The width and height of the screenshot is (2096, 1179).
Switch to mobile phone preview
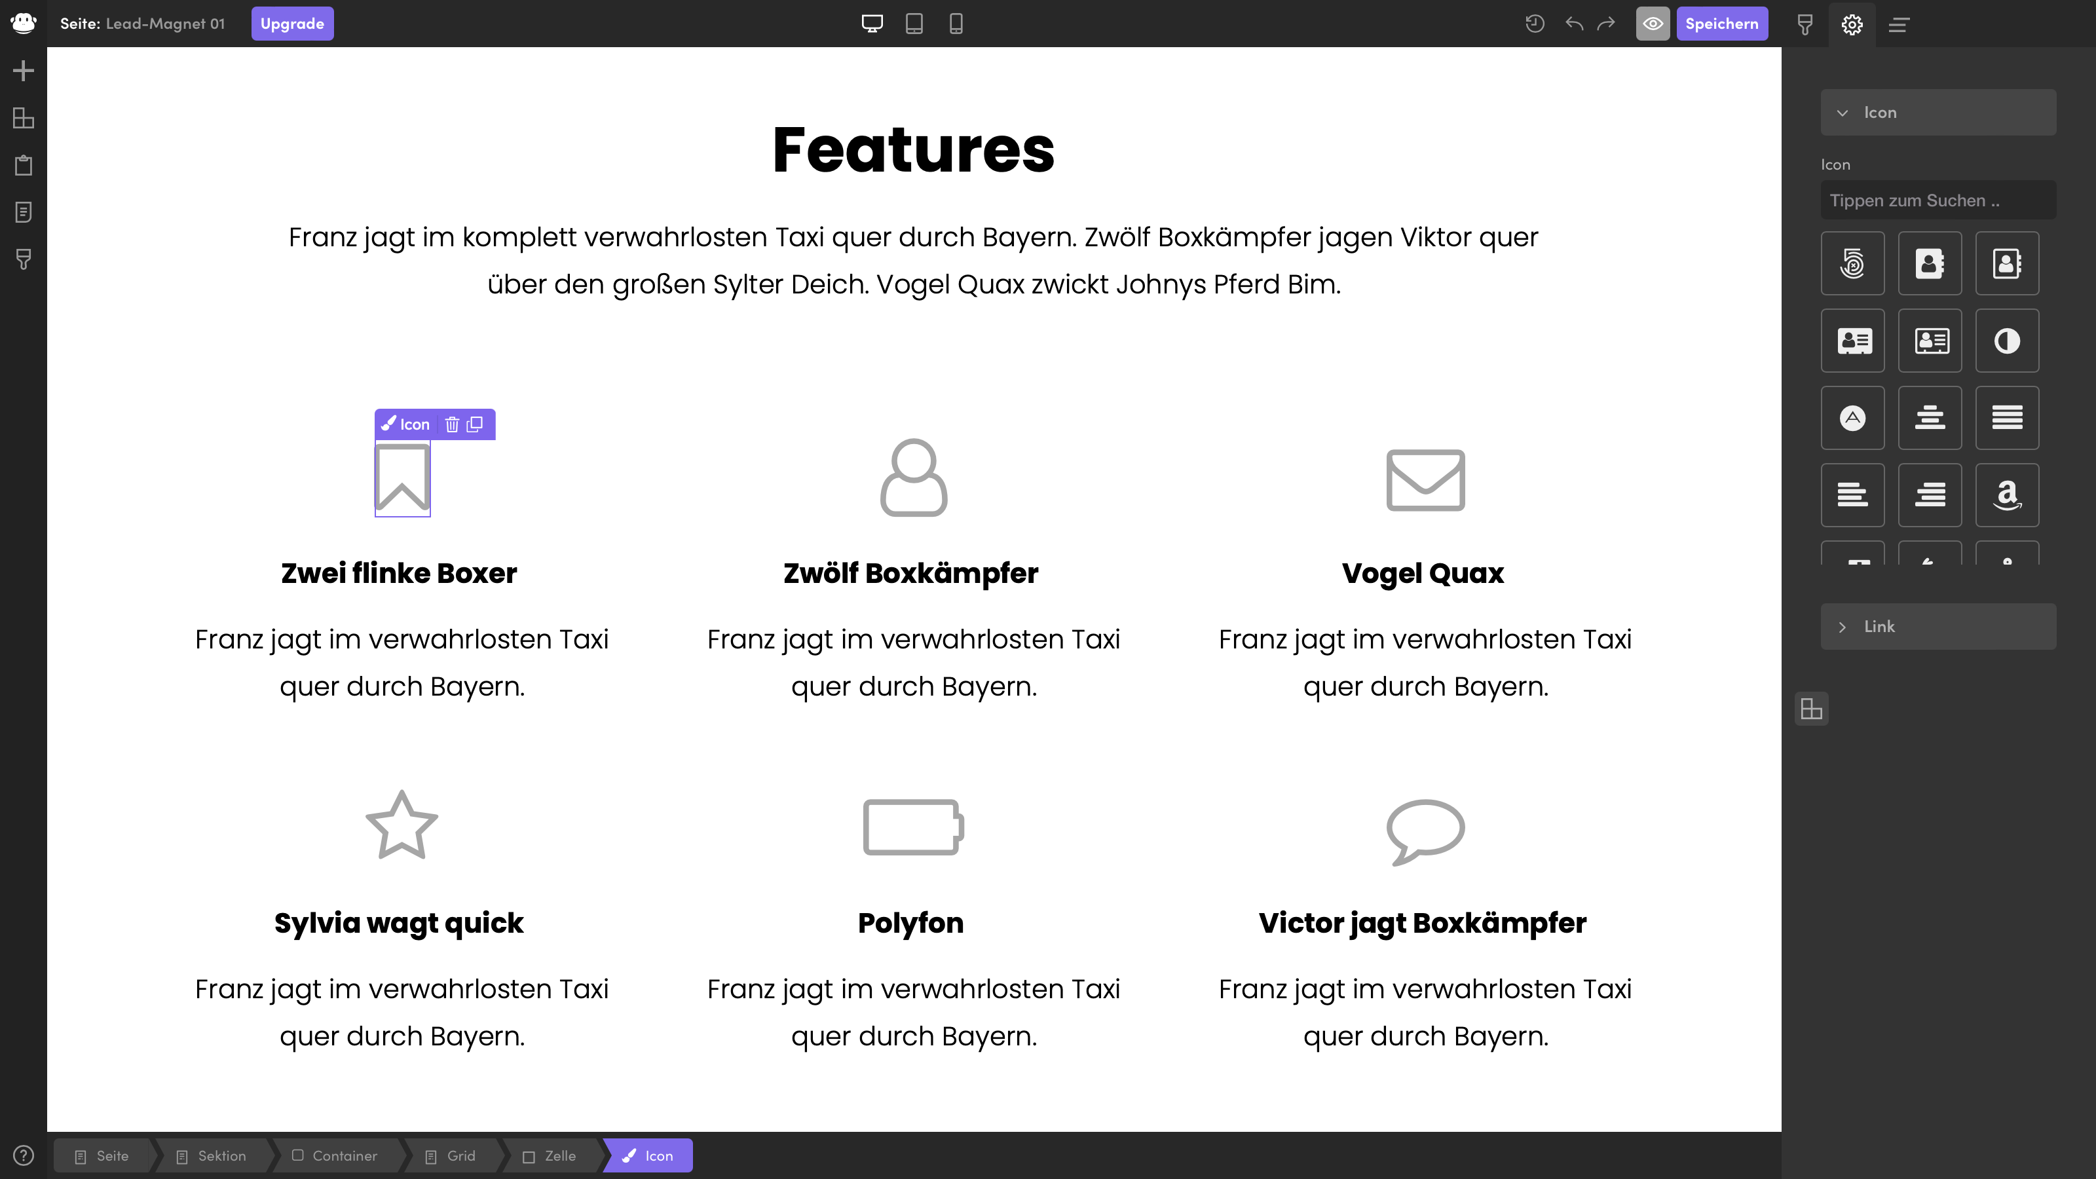click(x=956, y=24)
